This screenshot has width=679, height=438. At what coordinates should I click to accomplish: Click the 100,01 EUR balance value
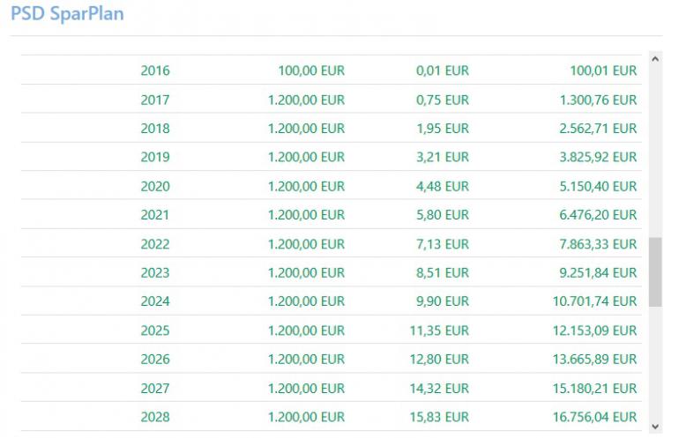pyautogui.click(x=603, y=71)
